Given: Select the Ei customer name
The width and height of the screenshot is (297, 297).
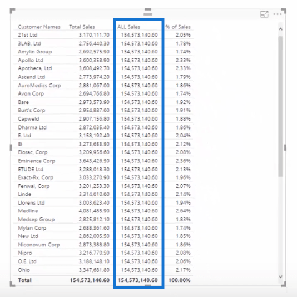Looking at the screenshot, I should pyautogui.click(x=20, y=144).
